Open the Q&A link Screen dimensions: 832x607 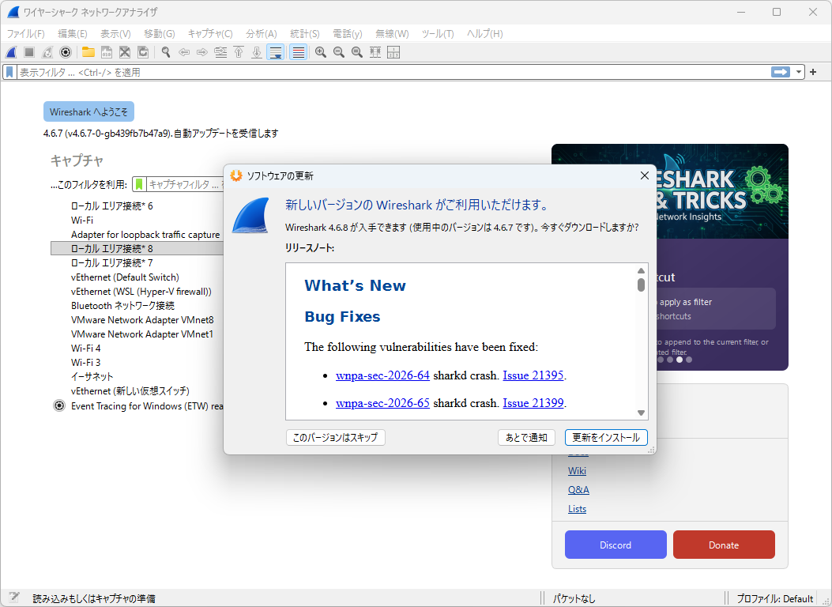click(x=578, y=490)
